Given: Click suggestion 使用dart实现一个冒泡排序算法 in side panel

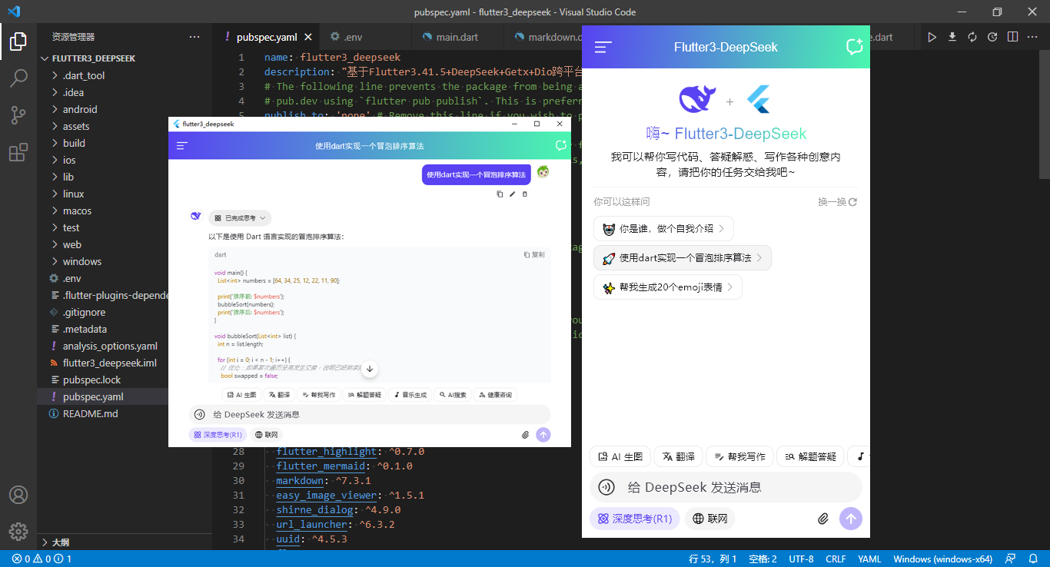Looking at the screenshot, I should (x=682, y=258).
